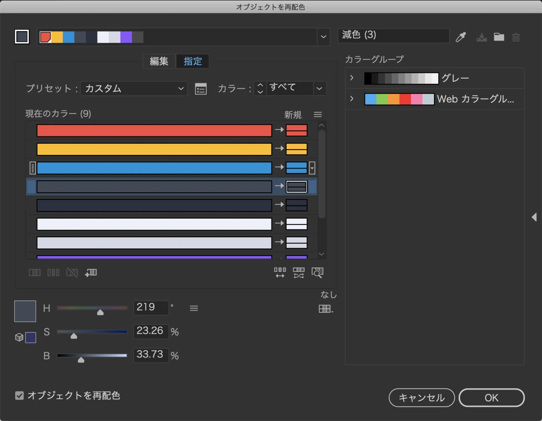Image resolution: width=542 pixels, height=421 pixels.
Task: Toggle the recolor arrow on the light gray row
Action: pyautogui.click(x=279, y=241)
